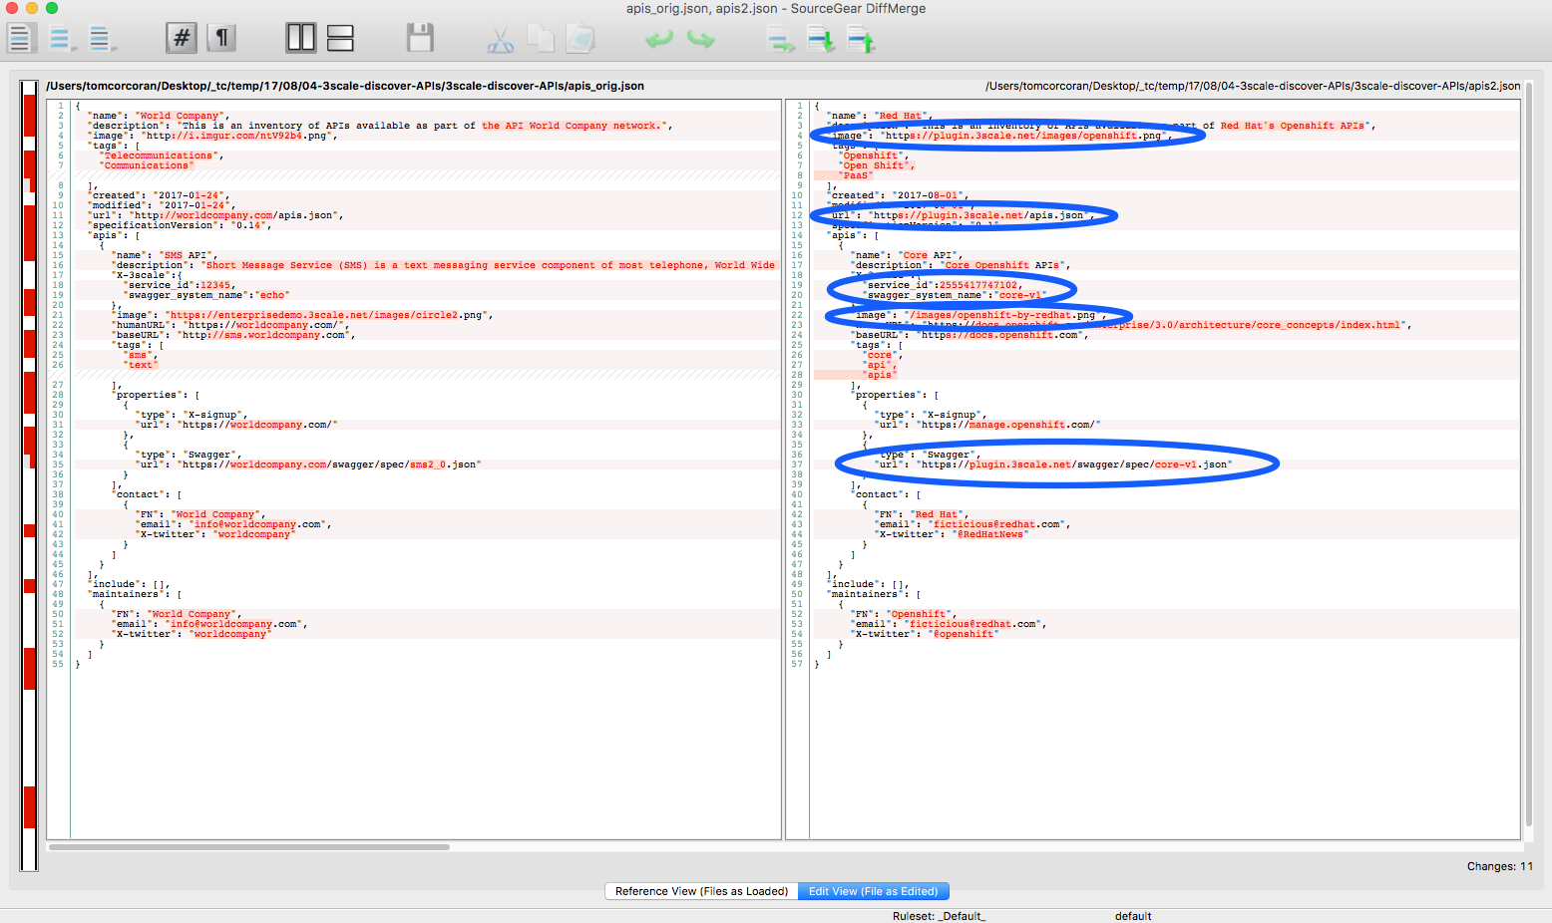Viewport: 1552px width, 923px height.
Task: Copy selection using the toolbar copy icon
Action: pos(541,39)
